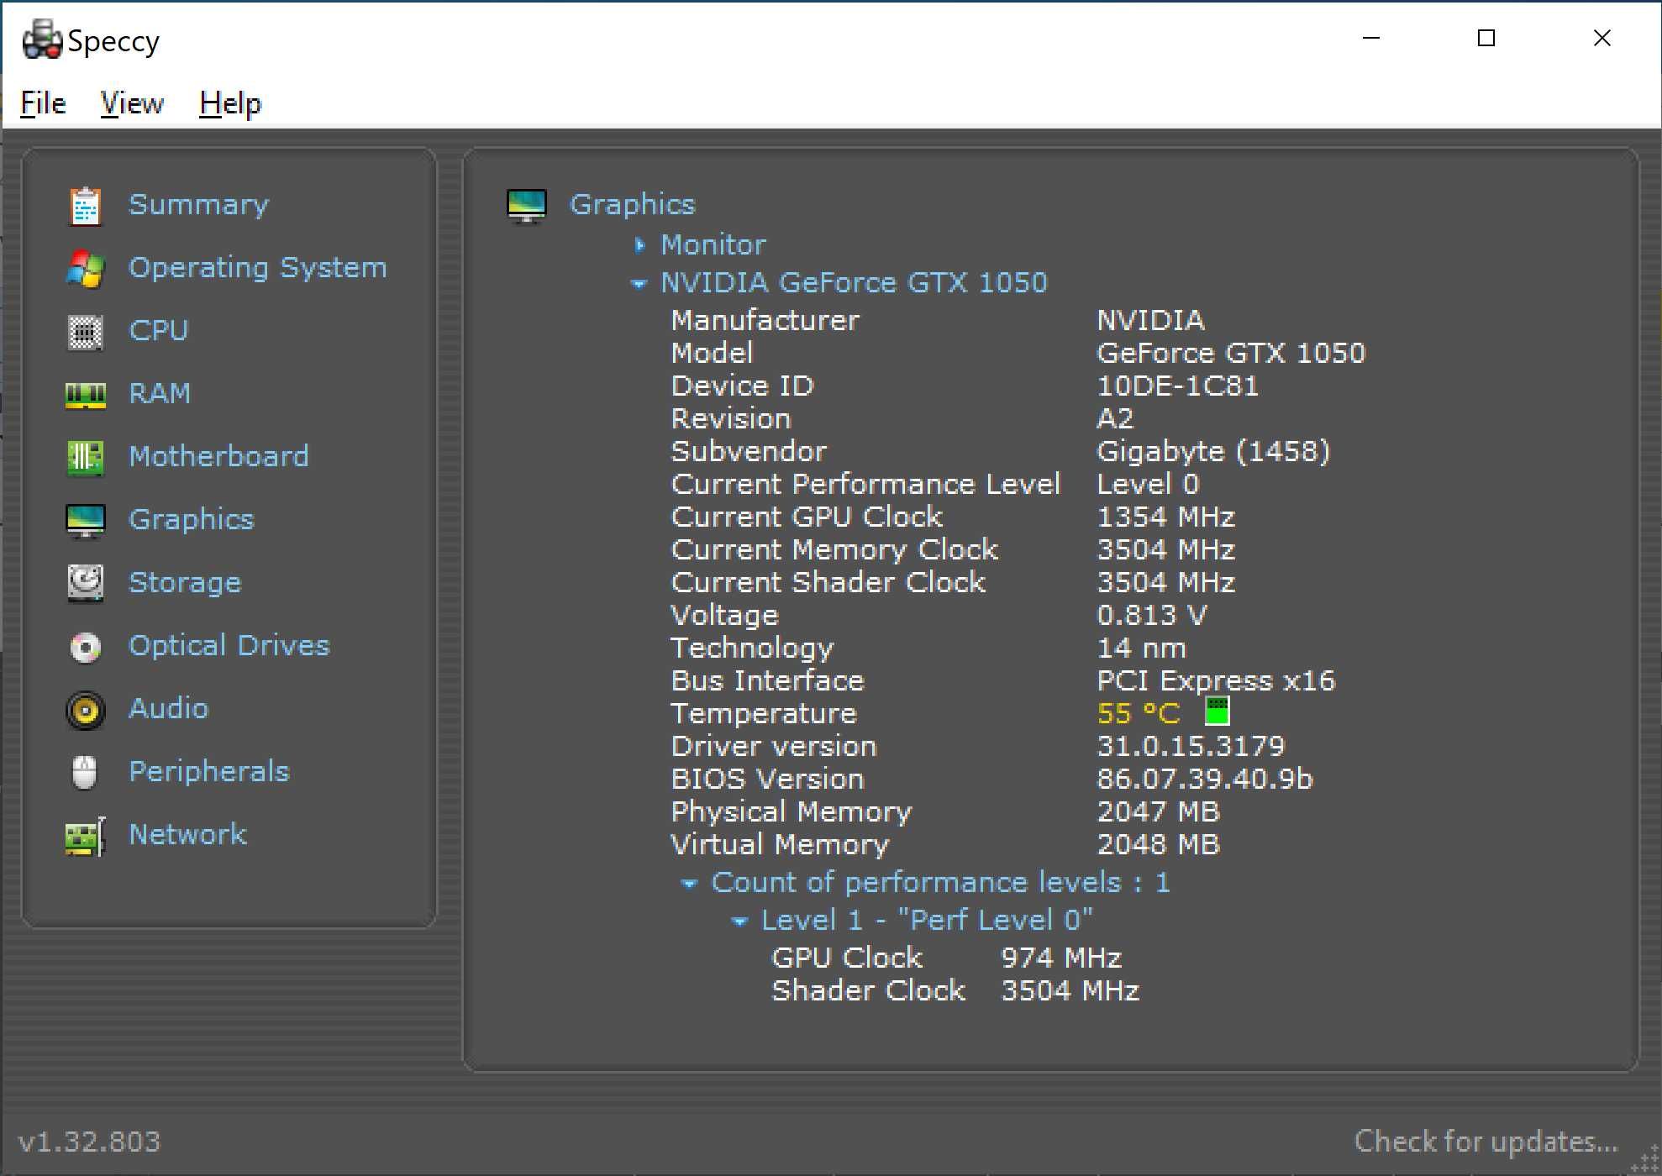The image size is (1662, 1176).
Task: Open the Storage section
Action: click(x=185, y=583)
